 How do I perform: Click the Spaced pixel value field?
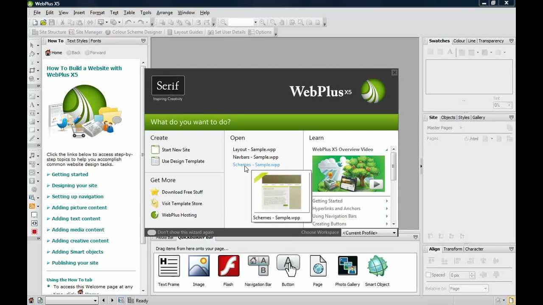coord(459,275)
